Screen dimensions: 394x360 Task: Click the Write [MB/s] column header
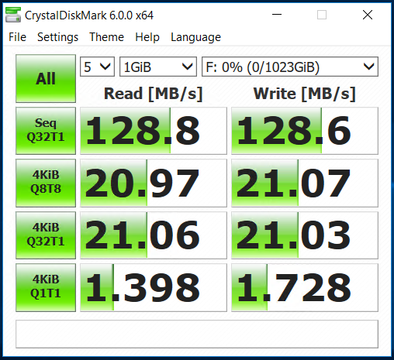tap(305, 94)
